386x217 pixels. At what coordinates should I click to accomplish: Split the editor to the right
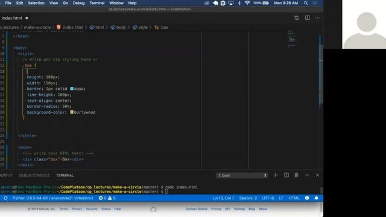(x=307, y=17)
